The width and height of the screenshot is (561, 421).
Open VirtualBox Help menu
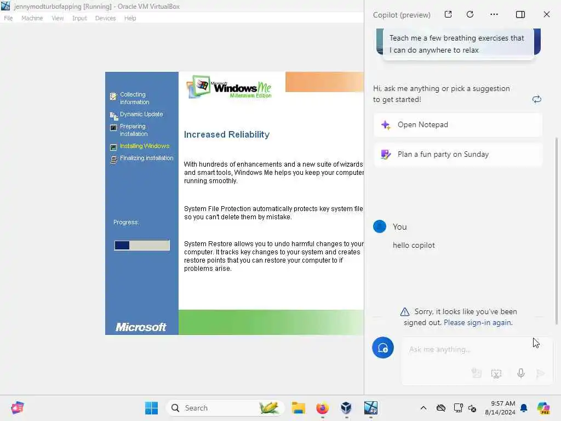point(130,18)
